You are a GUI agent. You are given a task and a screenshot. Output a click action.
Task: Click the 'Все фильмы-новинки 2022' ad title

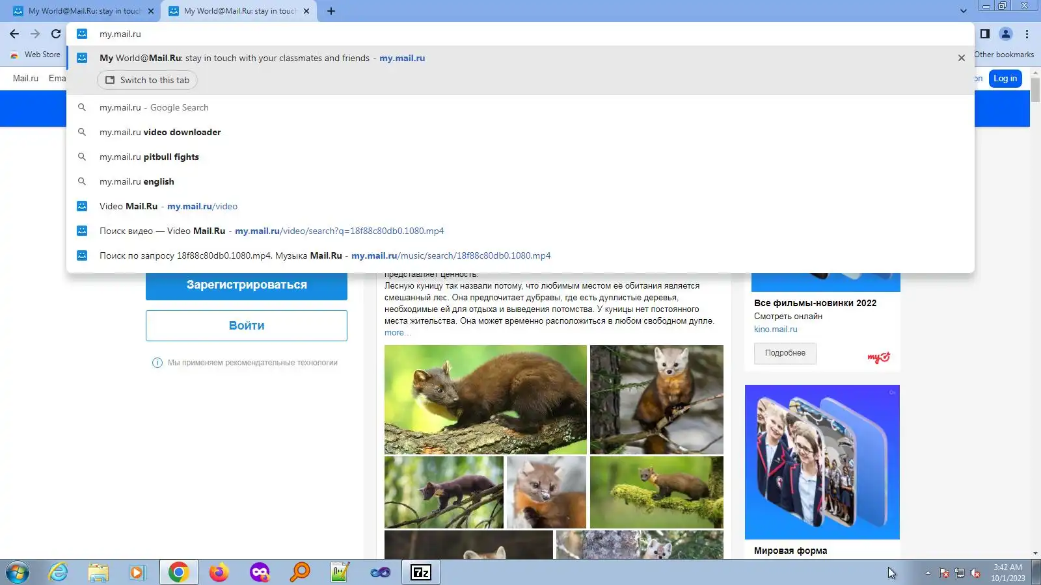coord(815,303)
